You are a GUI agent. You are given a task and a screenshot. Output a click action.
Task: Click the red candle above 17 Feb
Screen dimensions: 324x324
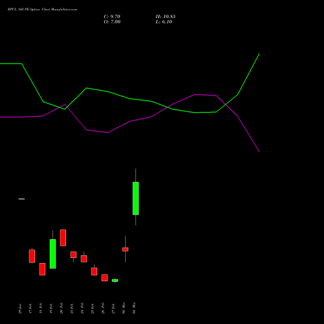32,256
